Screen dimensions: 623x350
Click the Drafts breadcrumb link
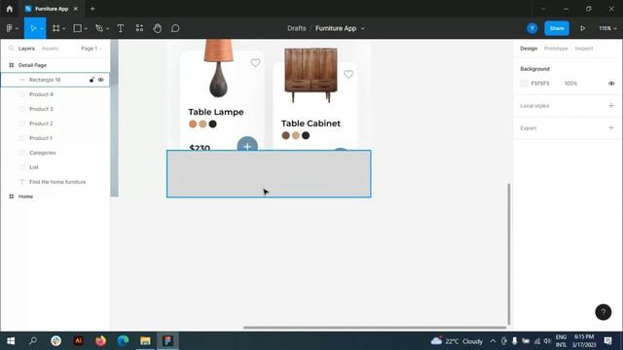click(296, 28)
